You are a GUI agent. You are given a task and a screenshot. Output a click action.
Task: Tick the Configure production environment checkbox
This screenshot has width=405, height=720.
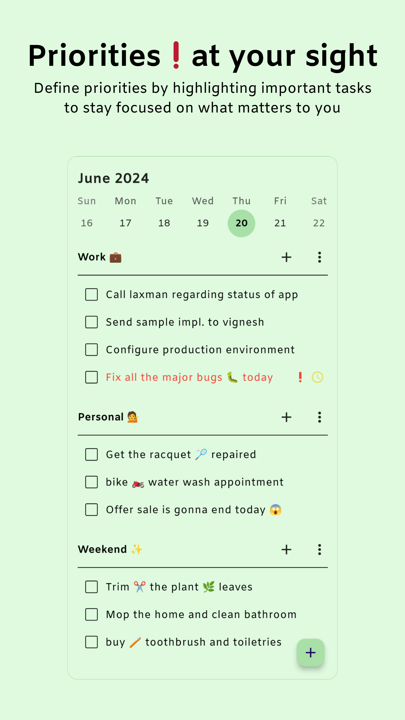pos(91,350)
